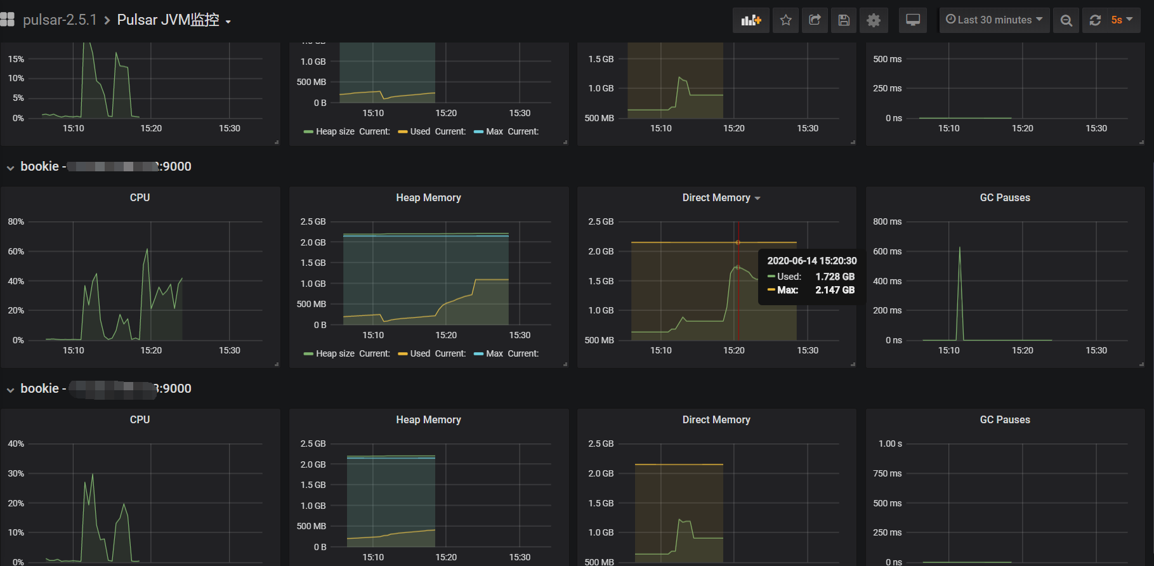
Task: Refresh dashboard with circular arrows icon
Action: tap(1095, 20)
